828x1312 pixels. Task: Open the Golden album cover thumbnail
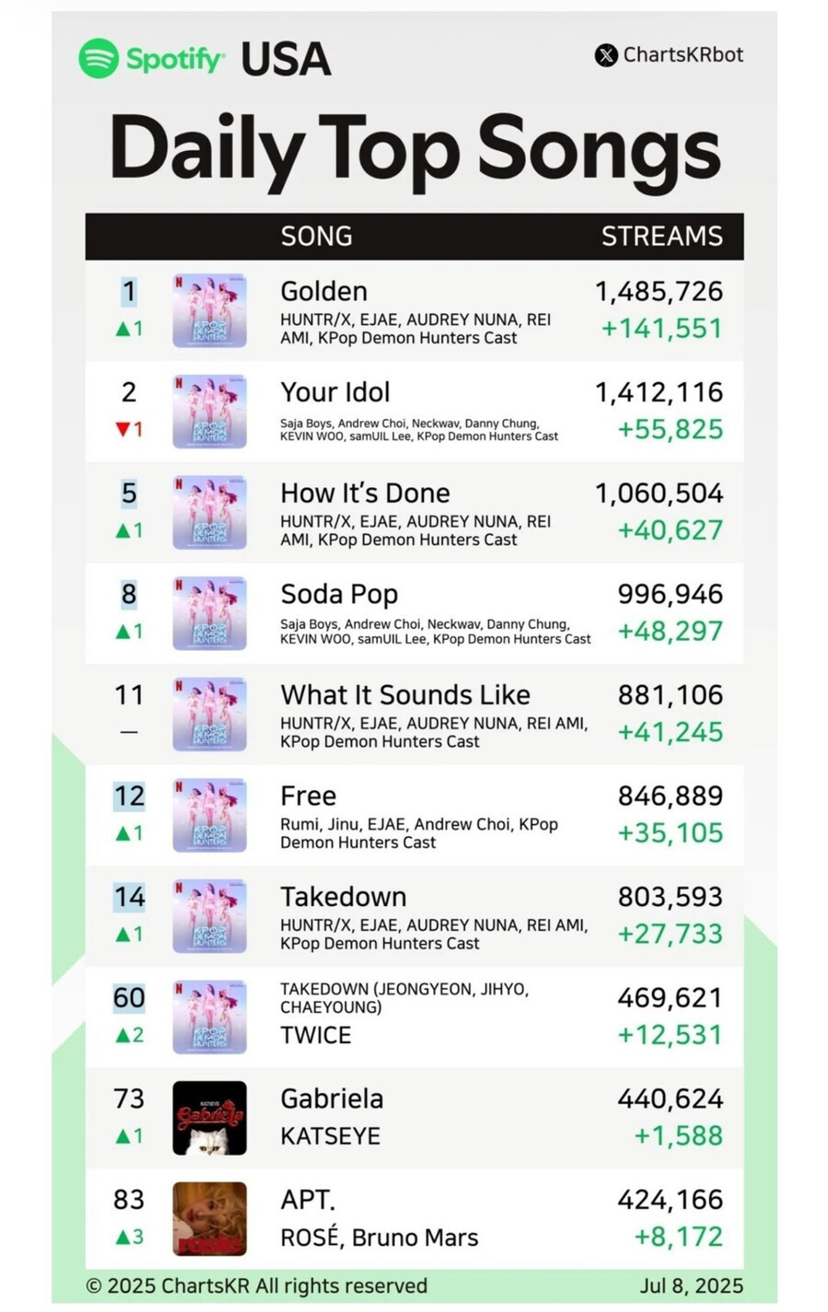point(210,310)
